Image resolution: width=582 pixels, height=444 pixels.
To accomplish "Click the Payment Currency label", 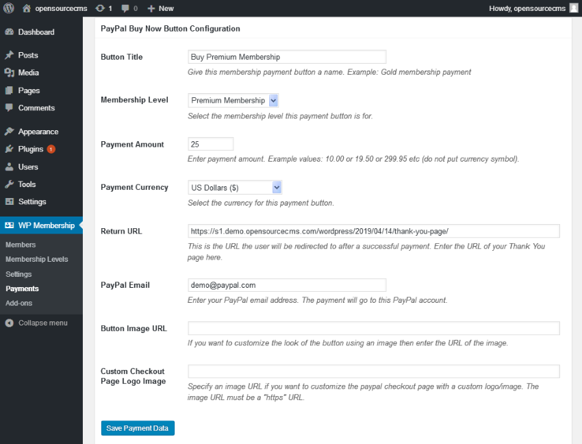I will (x=134, y=187).
